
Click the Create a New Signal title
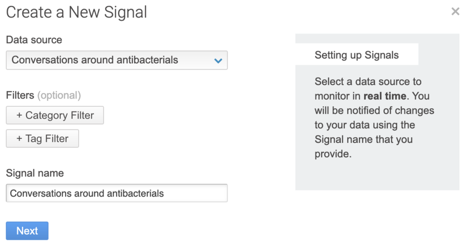pyautogui.click(x=76, y=12)
